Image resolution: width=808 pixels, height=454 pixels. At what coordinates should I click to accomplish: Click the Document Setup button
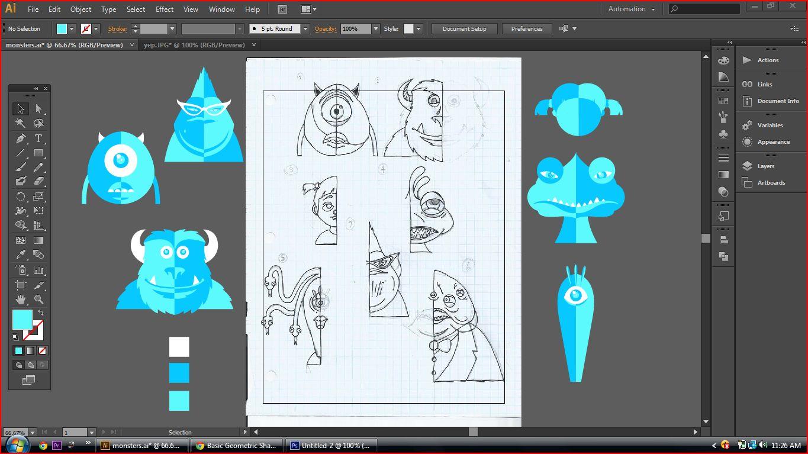point(464,28)
